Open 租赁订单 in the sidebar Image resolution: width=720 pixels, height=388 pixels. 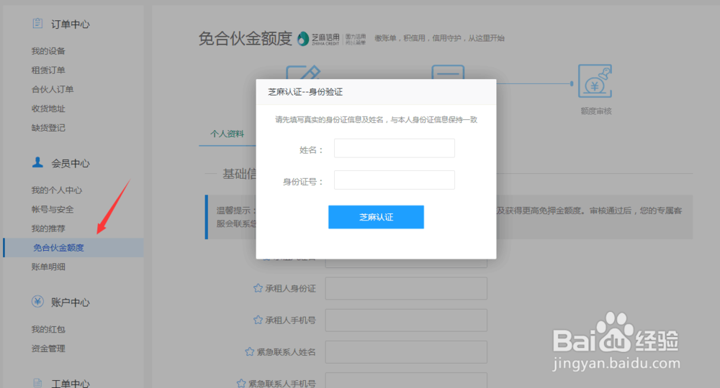tap(48, 70)
